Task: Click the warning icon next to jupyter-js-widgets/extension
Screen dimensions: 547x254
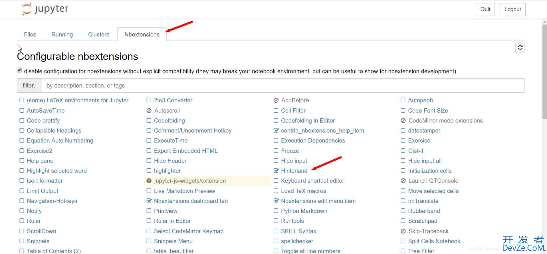Action: pyautogui.click(x=149, y=181)
